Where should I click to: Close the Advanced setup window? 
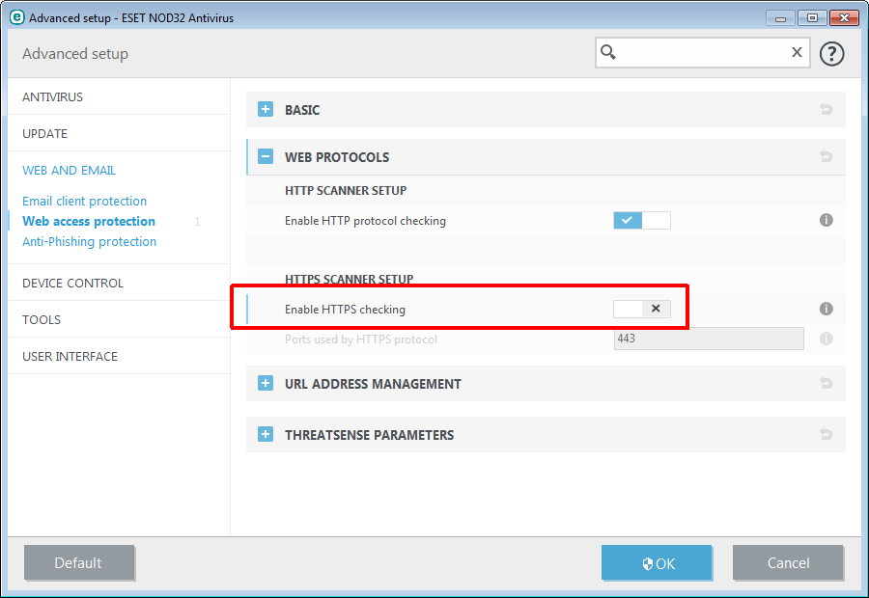844,18
